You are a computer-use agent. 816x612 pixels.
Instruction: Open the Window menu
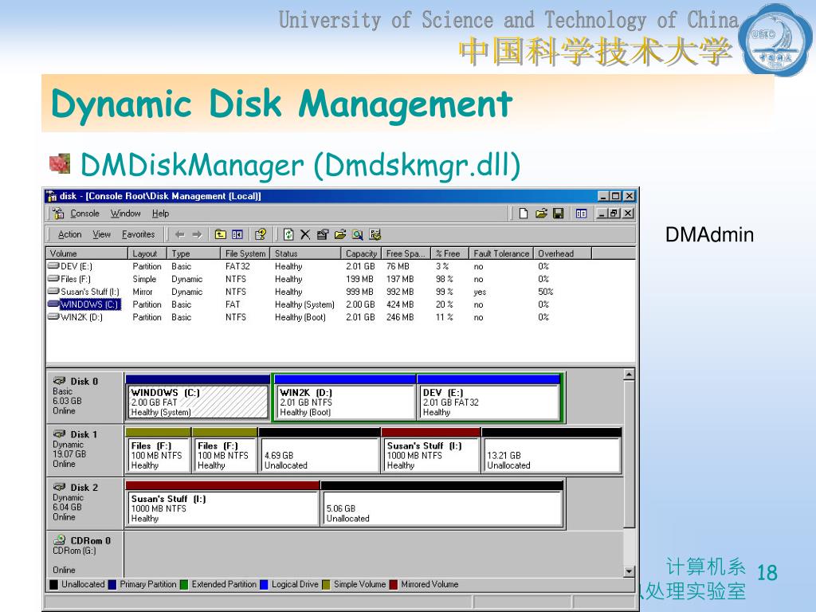pyautogui.click(x=125, y=214)
